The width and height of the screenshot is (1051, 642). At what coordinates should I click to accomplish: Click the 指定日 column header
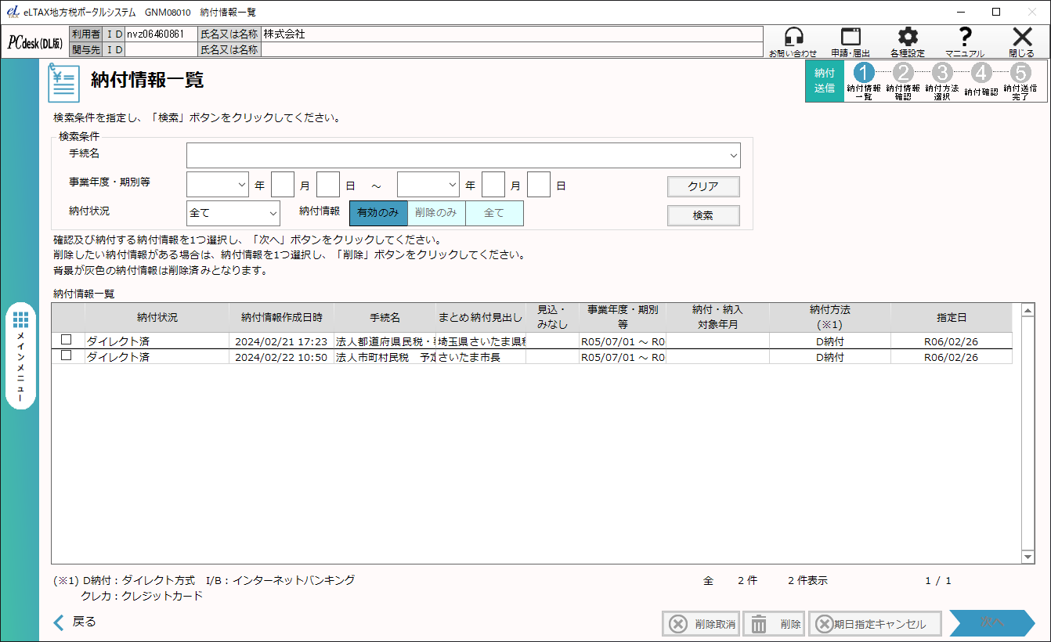(x=952, y=318)
